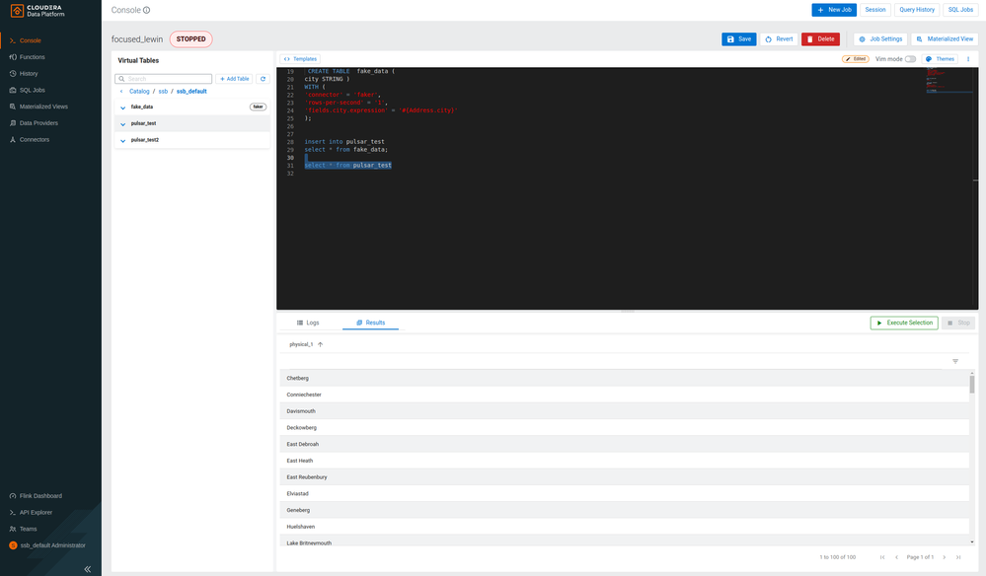Viewport: 986px width, 576px height.
Task: Toggle Vim mode switch
Action: (910, 59)
